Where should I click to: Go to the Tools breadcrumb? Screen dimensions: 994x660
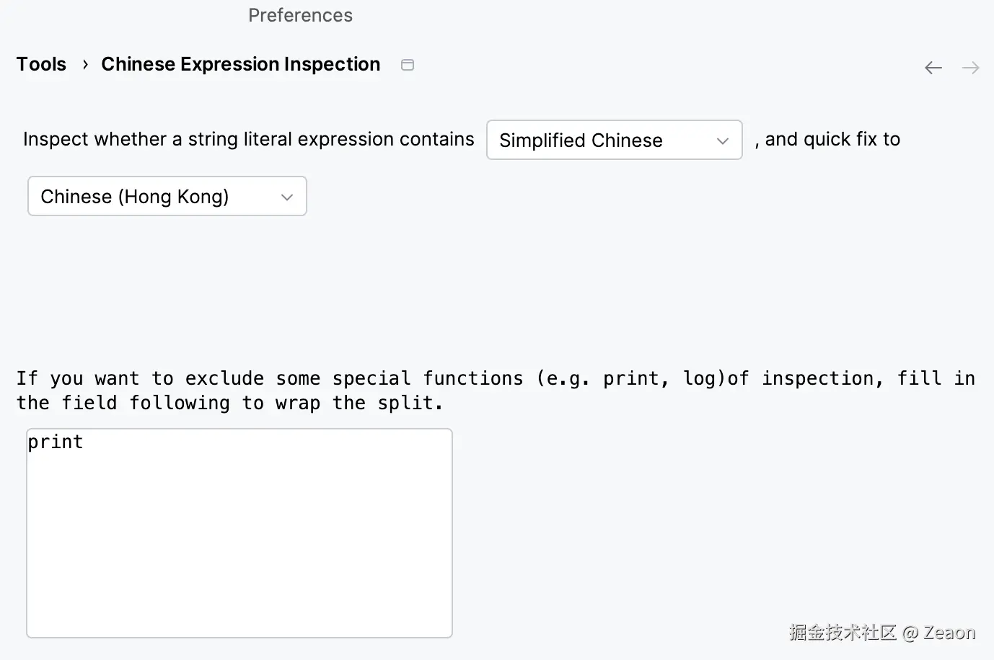pos(41,64)
